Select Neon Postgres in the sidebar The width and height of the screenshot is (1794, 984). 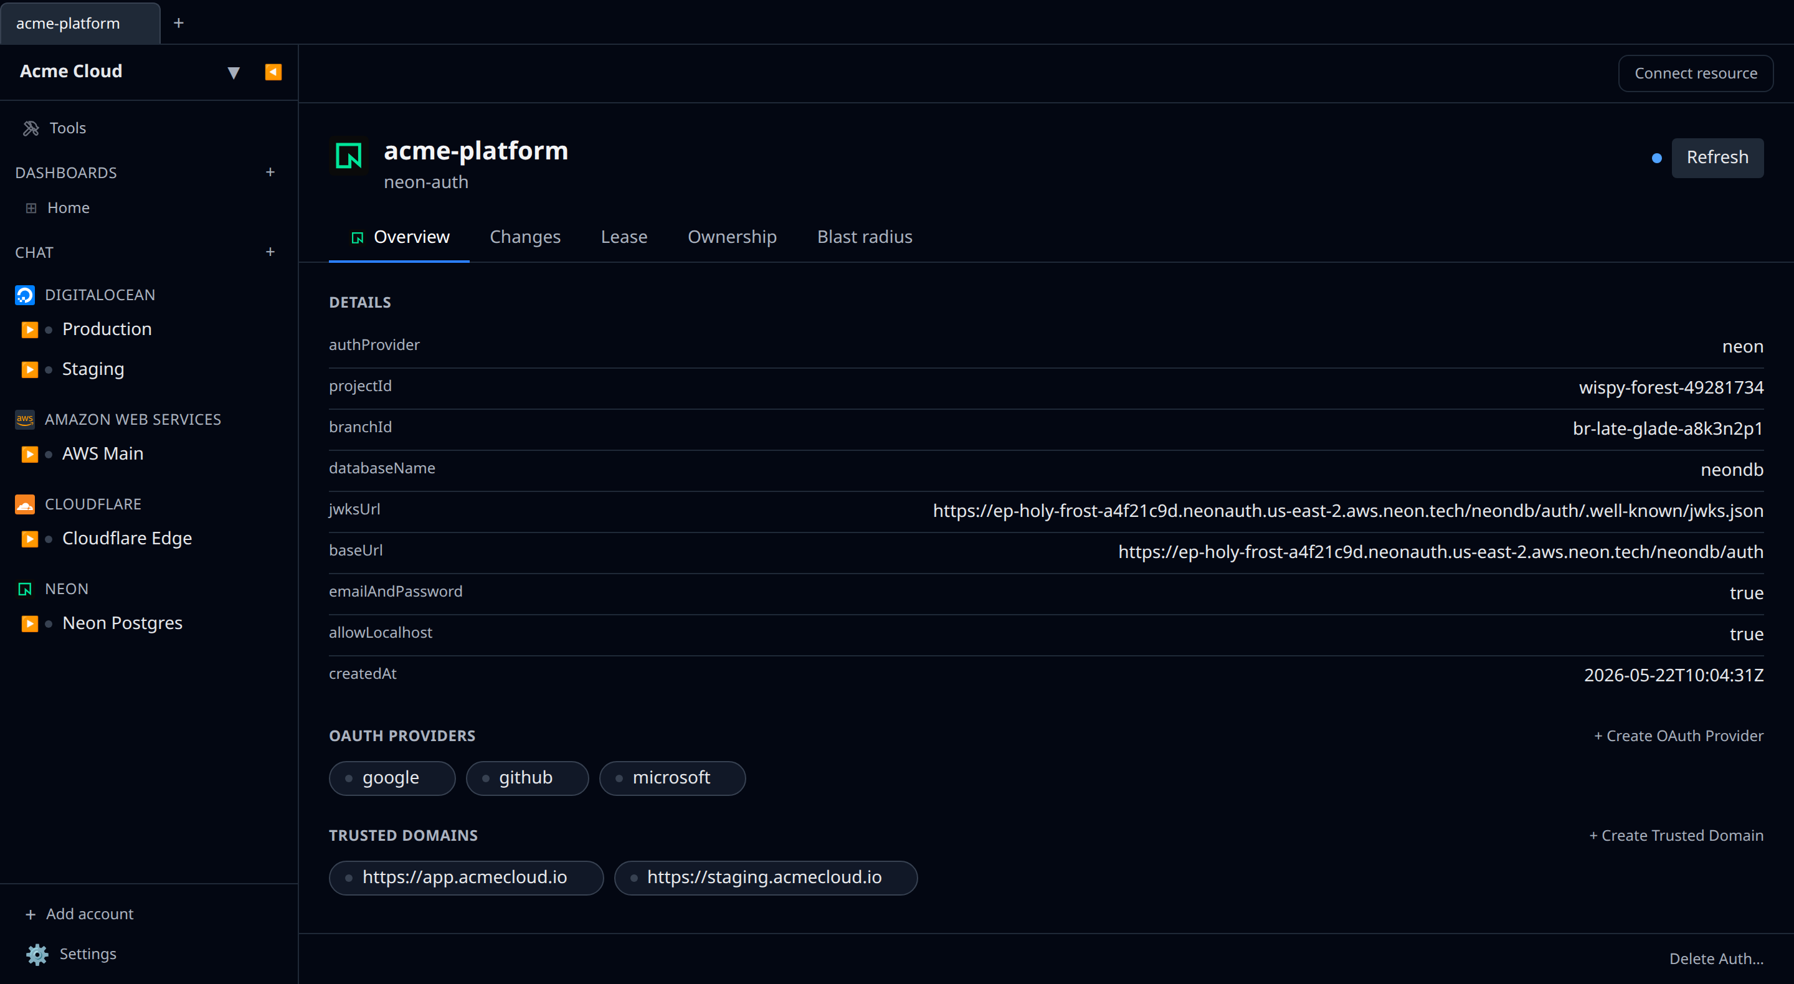pos(123,623)
